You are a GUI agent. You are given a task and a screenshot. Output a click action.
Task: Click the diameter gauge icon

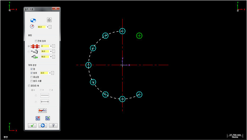point(32,27)
